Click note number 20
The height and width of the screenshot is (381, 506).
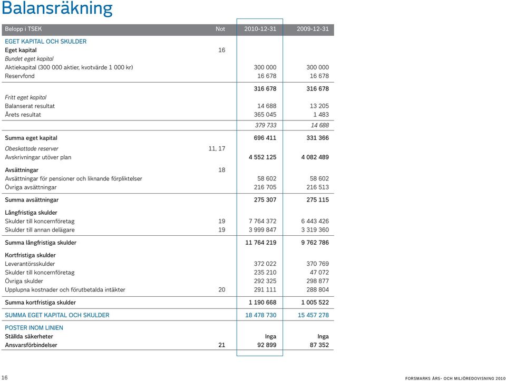221,289
